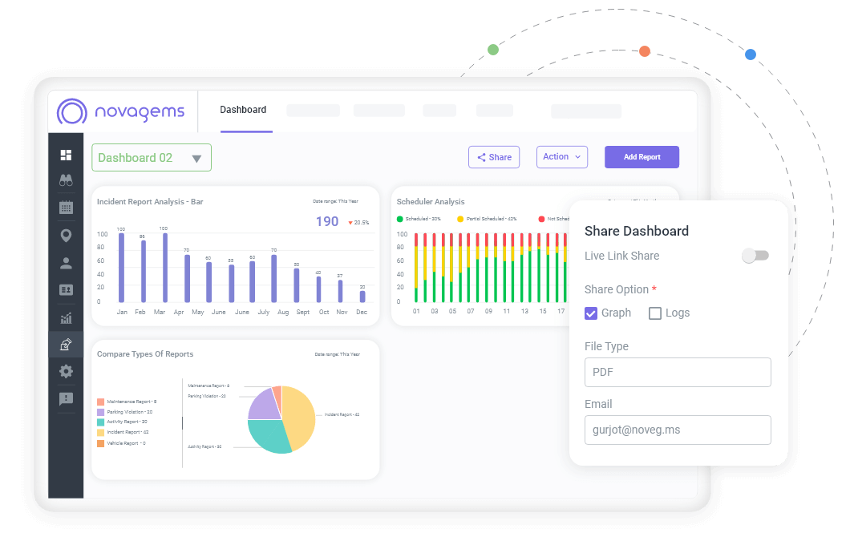Image resolution: width=850 pixels, height=537 pixels.
Task: Check the Logs share option
Action: pyautogui.click(x=654, y=313)
